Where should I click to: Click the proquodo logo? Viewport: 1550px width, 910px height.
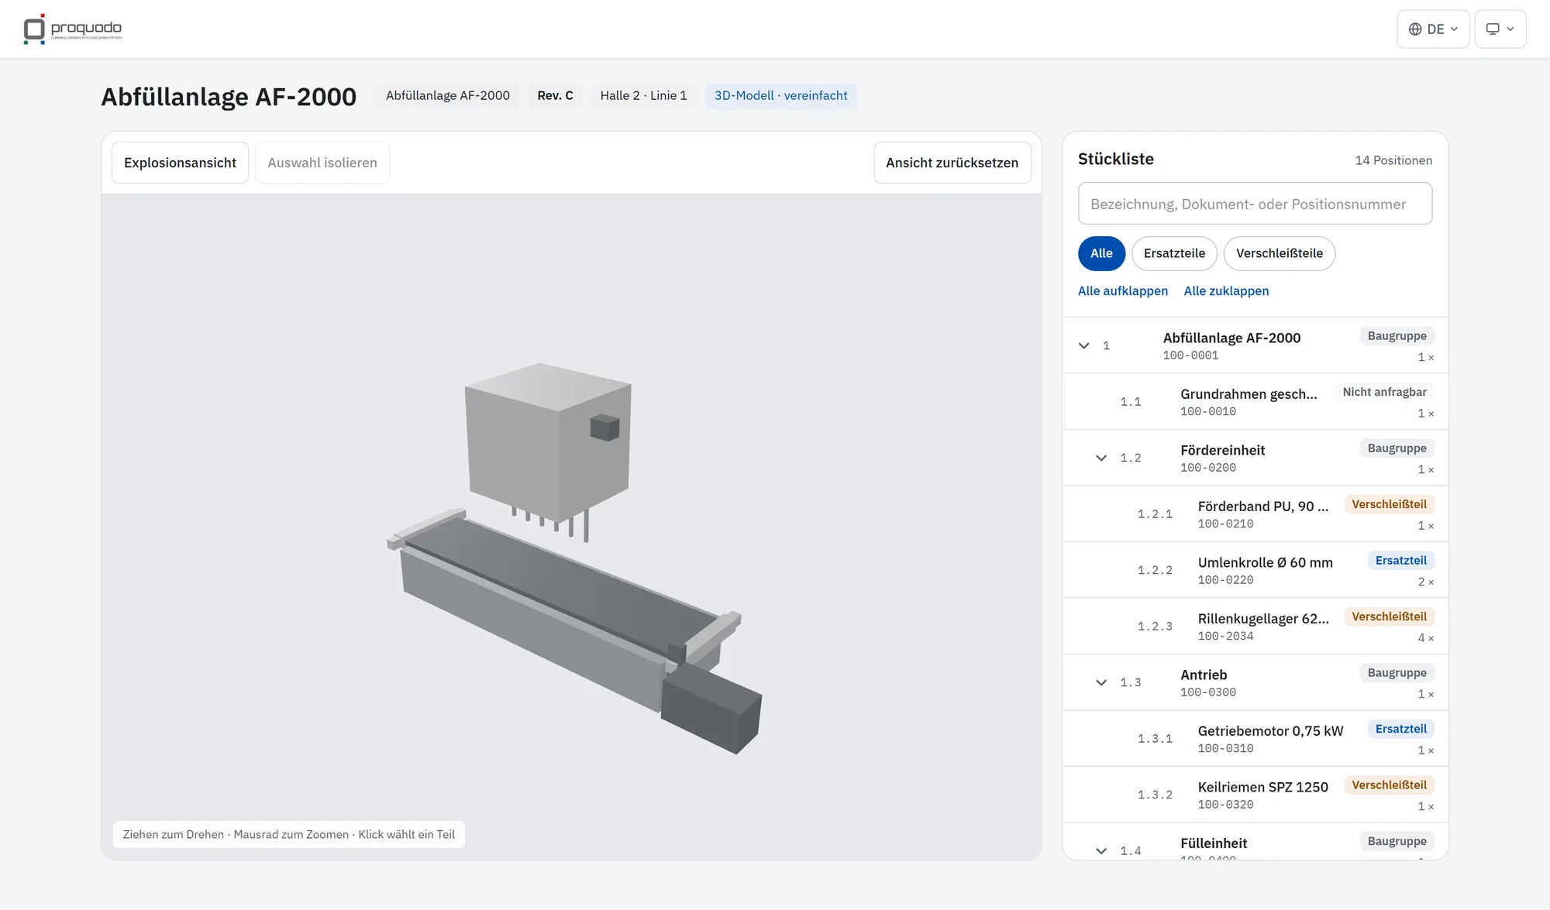pyautogui.click(x=73, y=29)
